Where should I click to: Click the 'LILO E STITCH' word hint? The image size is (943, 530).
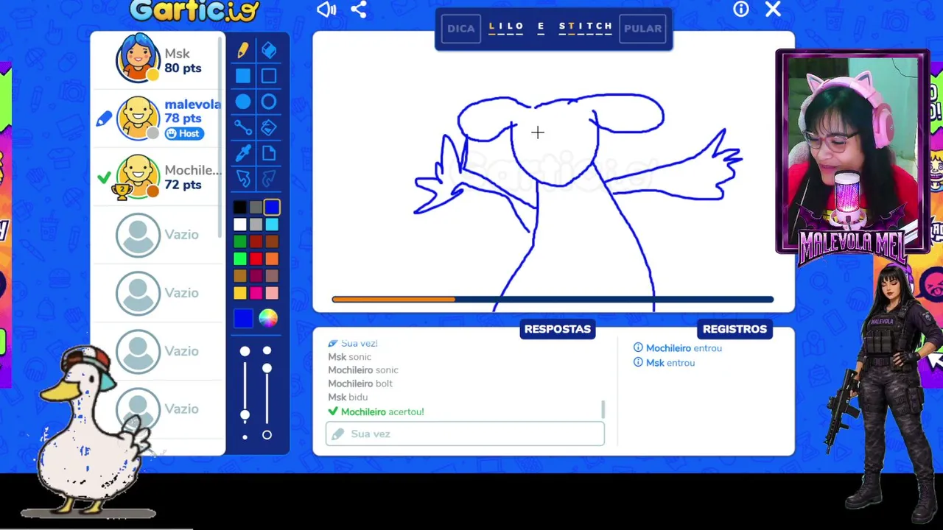pos(551,27)
